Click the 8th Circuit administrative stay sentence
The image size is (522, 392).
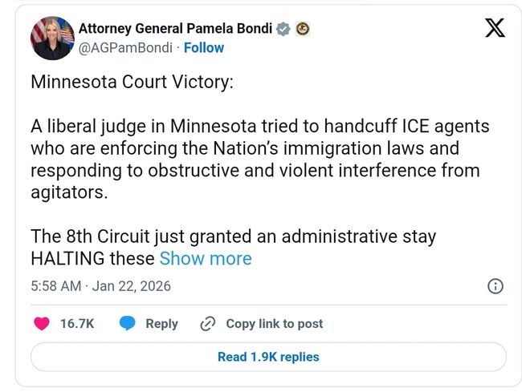[233, 237]
